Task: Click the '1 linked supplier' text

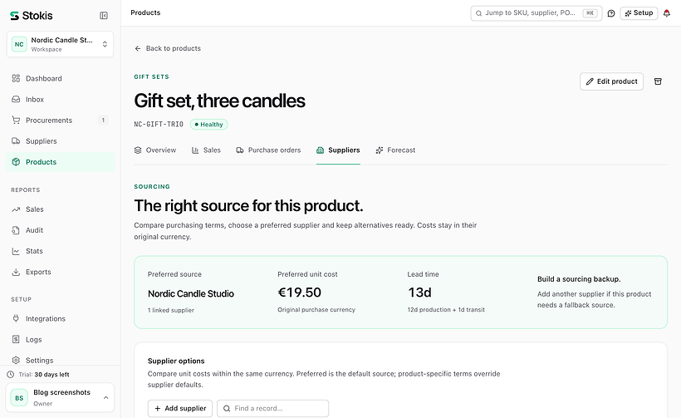Action: 171,310
